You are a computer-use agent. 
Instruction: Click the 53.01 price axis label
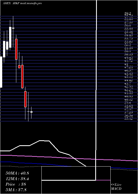(128, 42)
